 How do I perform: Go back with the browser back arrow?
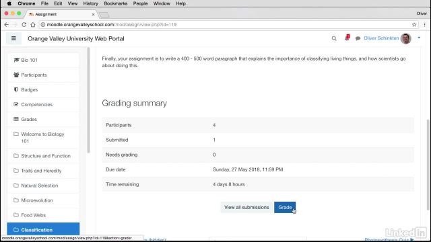coord(7,25)
